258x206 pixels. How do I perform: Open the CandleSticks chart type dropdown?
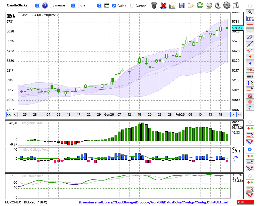point(23,5)
